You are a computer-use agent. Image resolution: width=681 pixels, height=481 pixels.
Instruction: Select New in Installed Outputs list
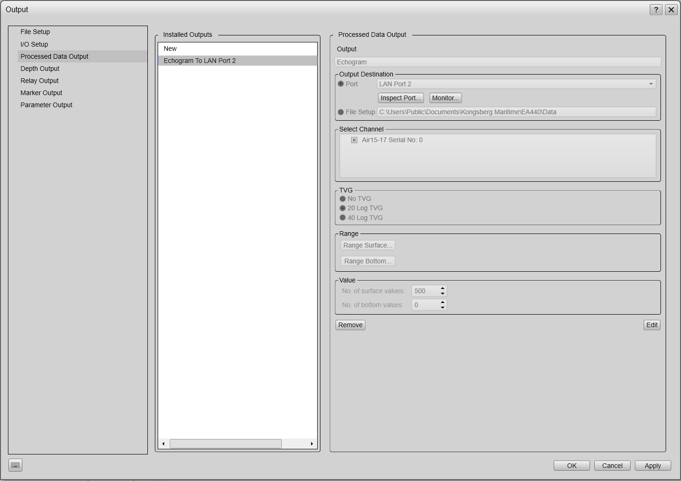[x=237, y=48]
